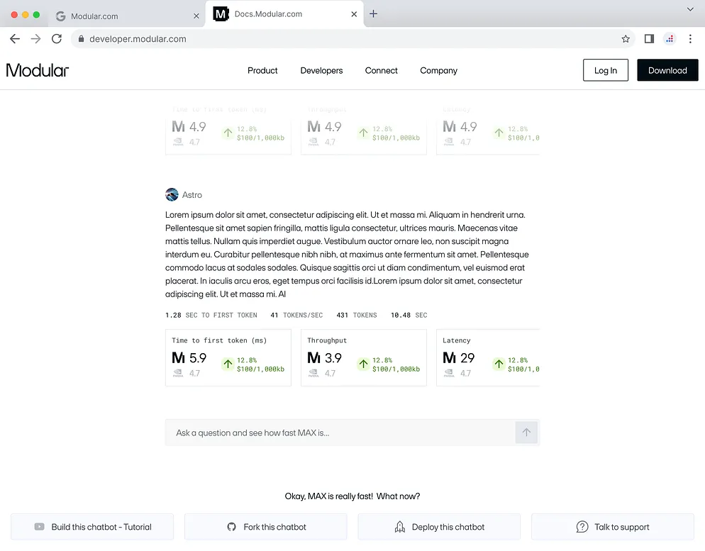705x551 pixels.
Task: Click the Astro name label
Action: point(192,195)
